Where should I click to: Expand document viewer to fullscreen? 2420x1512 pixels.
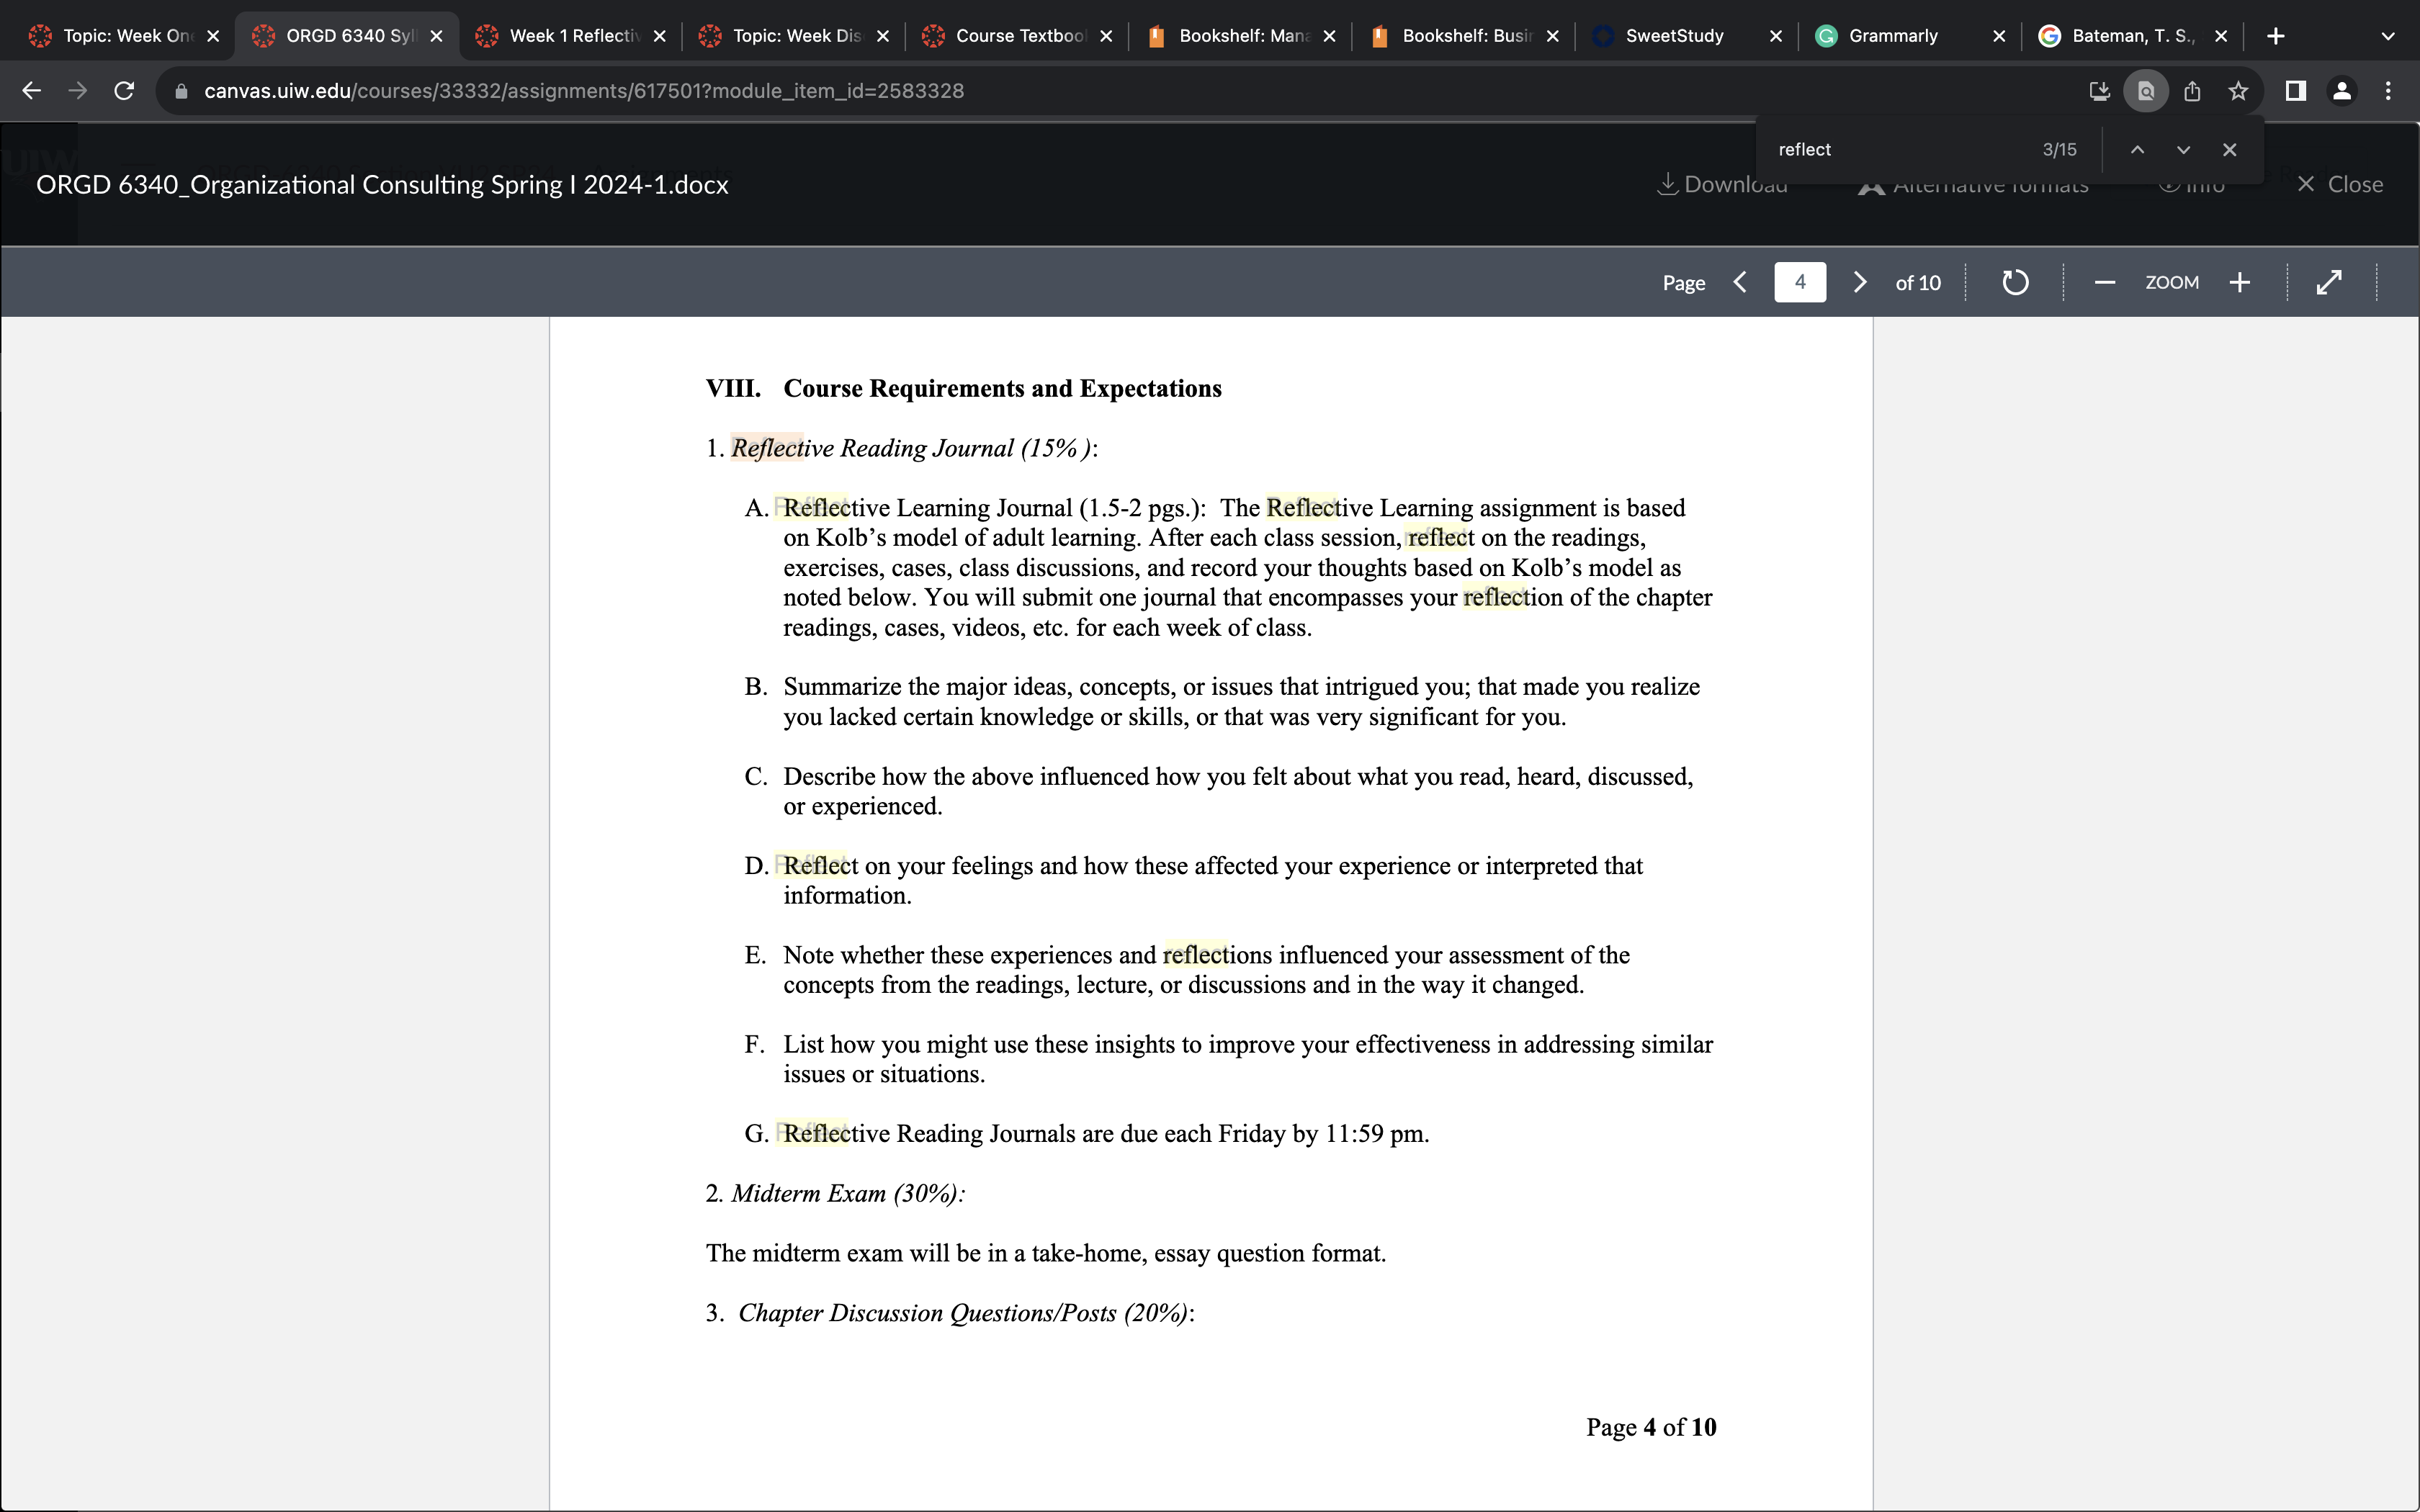(x=2329, y=283)
